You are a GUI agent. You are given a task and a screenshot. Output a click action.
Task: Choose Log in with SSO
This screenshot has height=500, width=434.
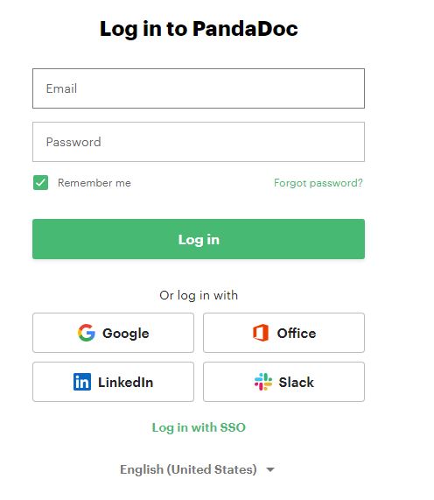(x=199, y=427)
